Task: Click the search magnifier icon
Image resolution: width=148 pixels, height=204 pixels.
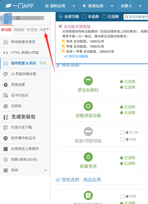Action: [x=126, y=17]
